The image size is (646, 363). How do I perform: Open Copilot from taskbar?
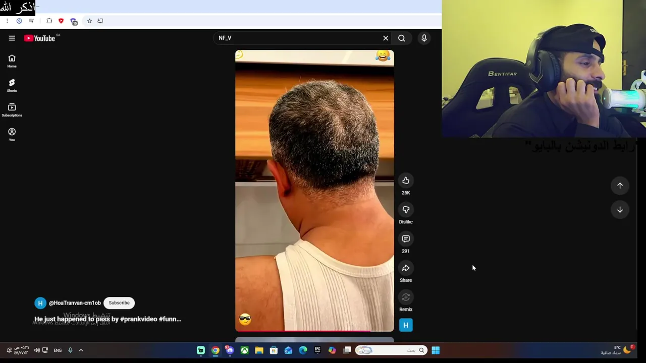click(x=332, y=350)
